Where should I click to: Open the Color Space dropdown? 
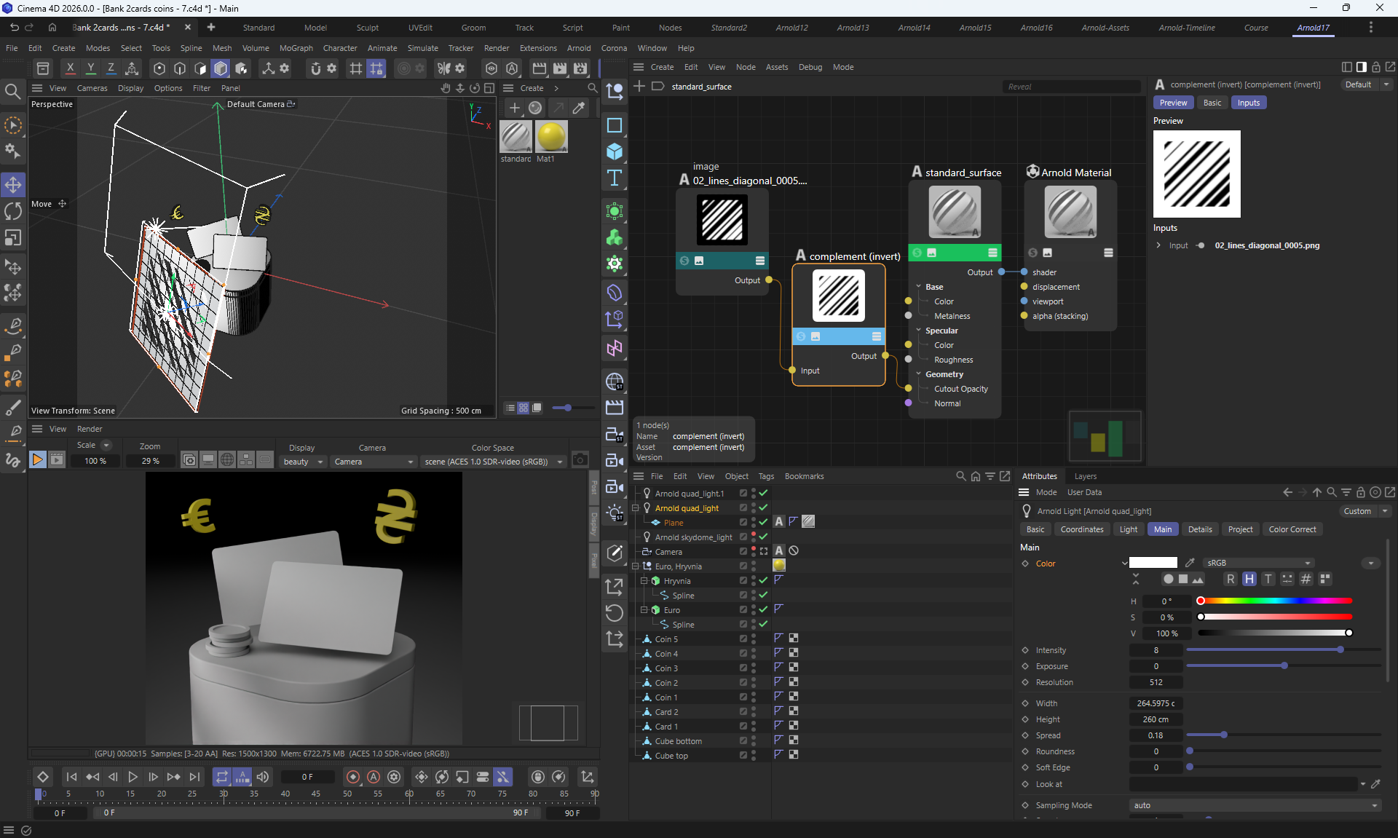click(x=494, y=462)
